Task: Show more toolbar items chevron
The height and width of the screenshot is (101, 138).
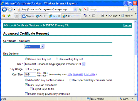Action: [136, 14]
